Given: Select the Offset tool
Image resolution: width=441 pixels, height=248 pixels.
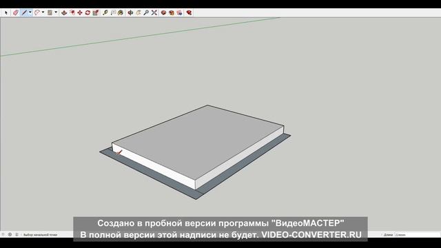Looking at the screenshot, I should click(72, 12).
